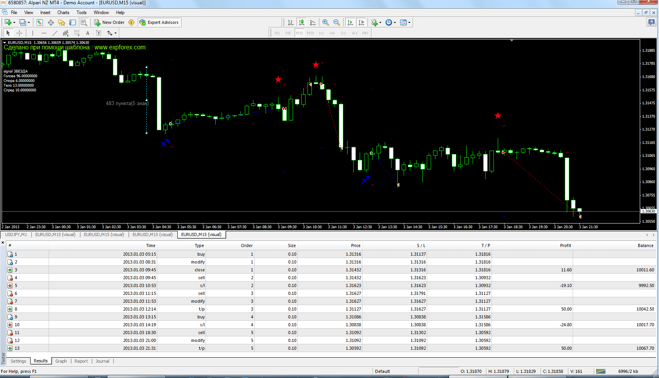The height and width of the screenshot is (378, 659).
Task: Select the Vertical Line drawing tool
Action: [x=33, y=33]
